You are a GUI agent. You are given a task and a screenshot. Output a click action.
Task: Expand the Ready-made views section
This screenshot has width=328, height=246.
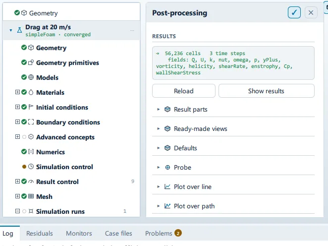159,128
